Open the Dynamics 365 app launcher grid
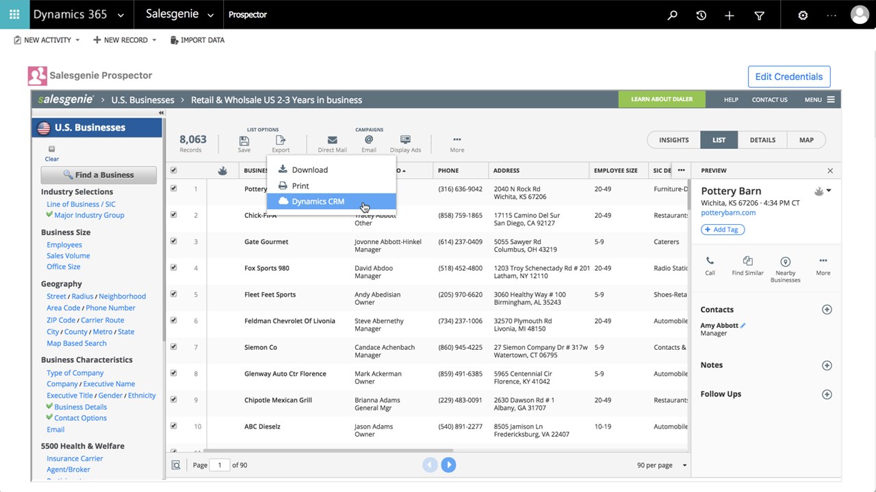Screen dimensions: 876x492 pos(14,14)
